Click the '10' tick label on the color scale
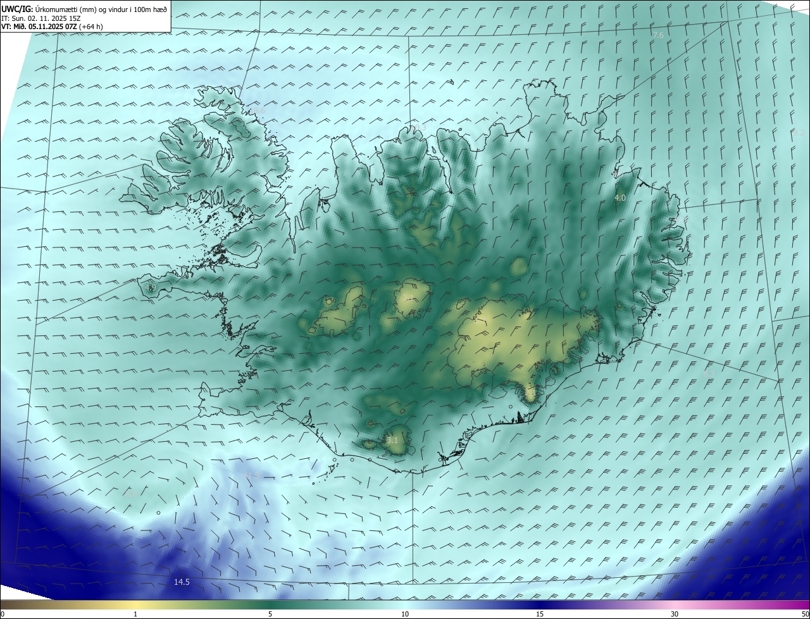 click(405, 614)
